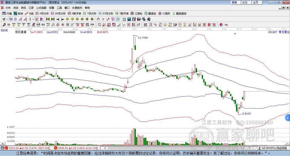Step chart left with black left arrow
Image resolution: width=290 pixels, height=156 pixels.
pyautogui.click(x=58, y=19)
